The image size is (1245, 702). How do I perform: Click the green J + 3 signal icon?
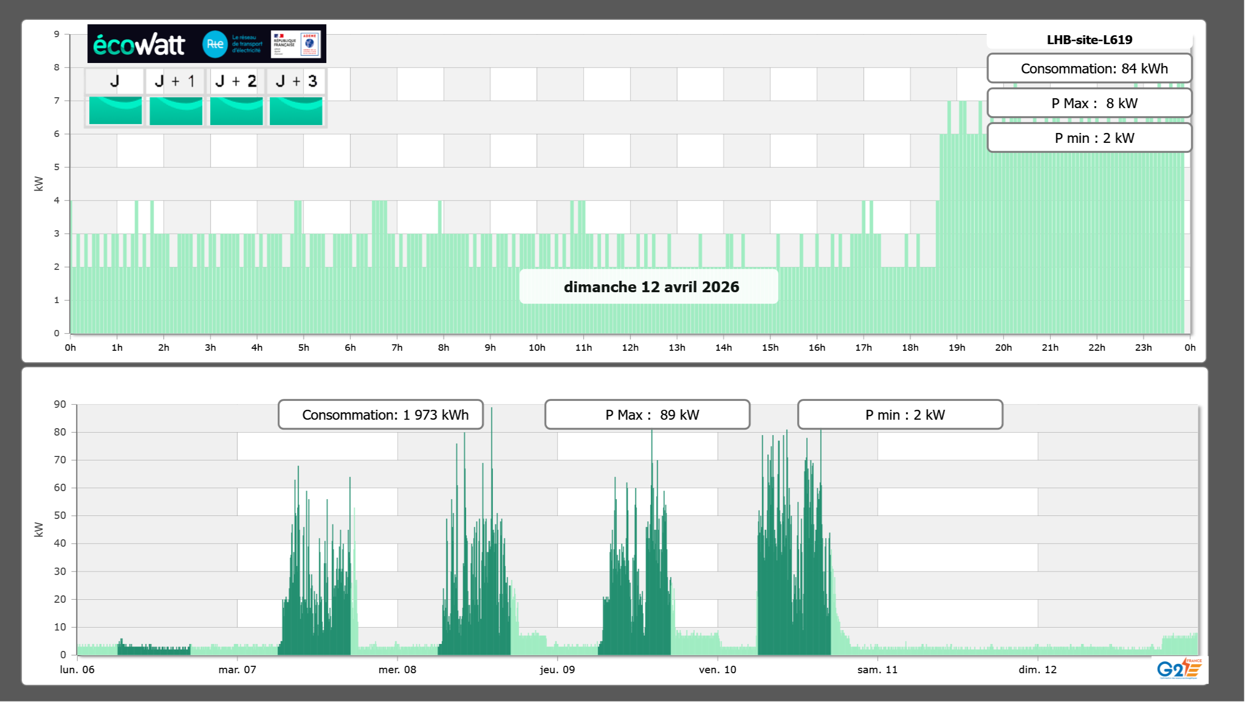coord(296,111)
